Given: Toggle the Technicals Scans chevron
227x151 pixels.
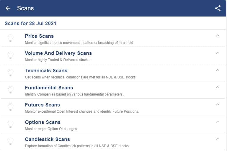Looking at the screenshot, I should pos(218,70).
